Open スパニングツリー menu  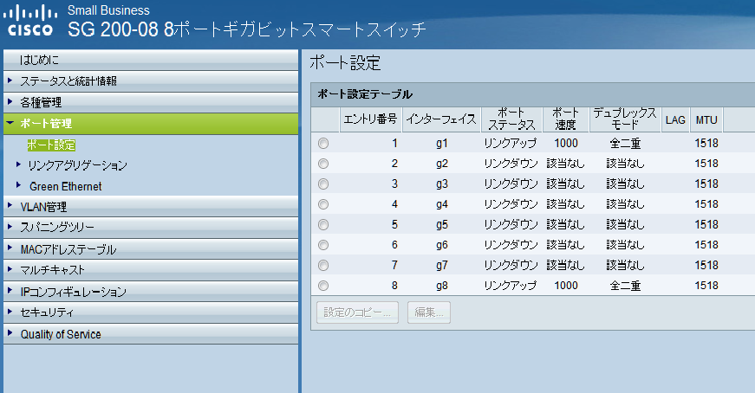[151, 227]
